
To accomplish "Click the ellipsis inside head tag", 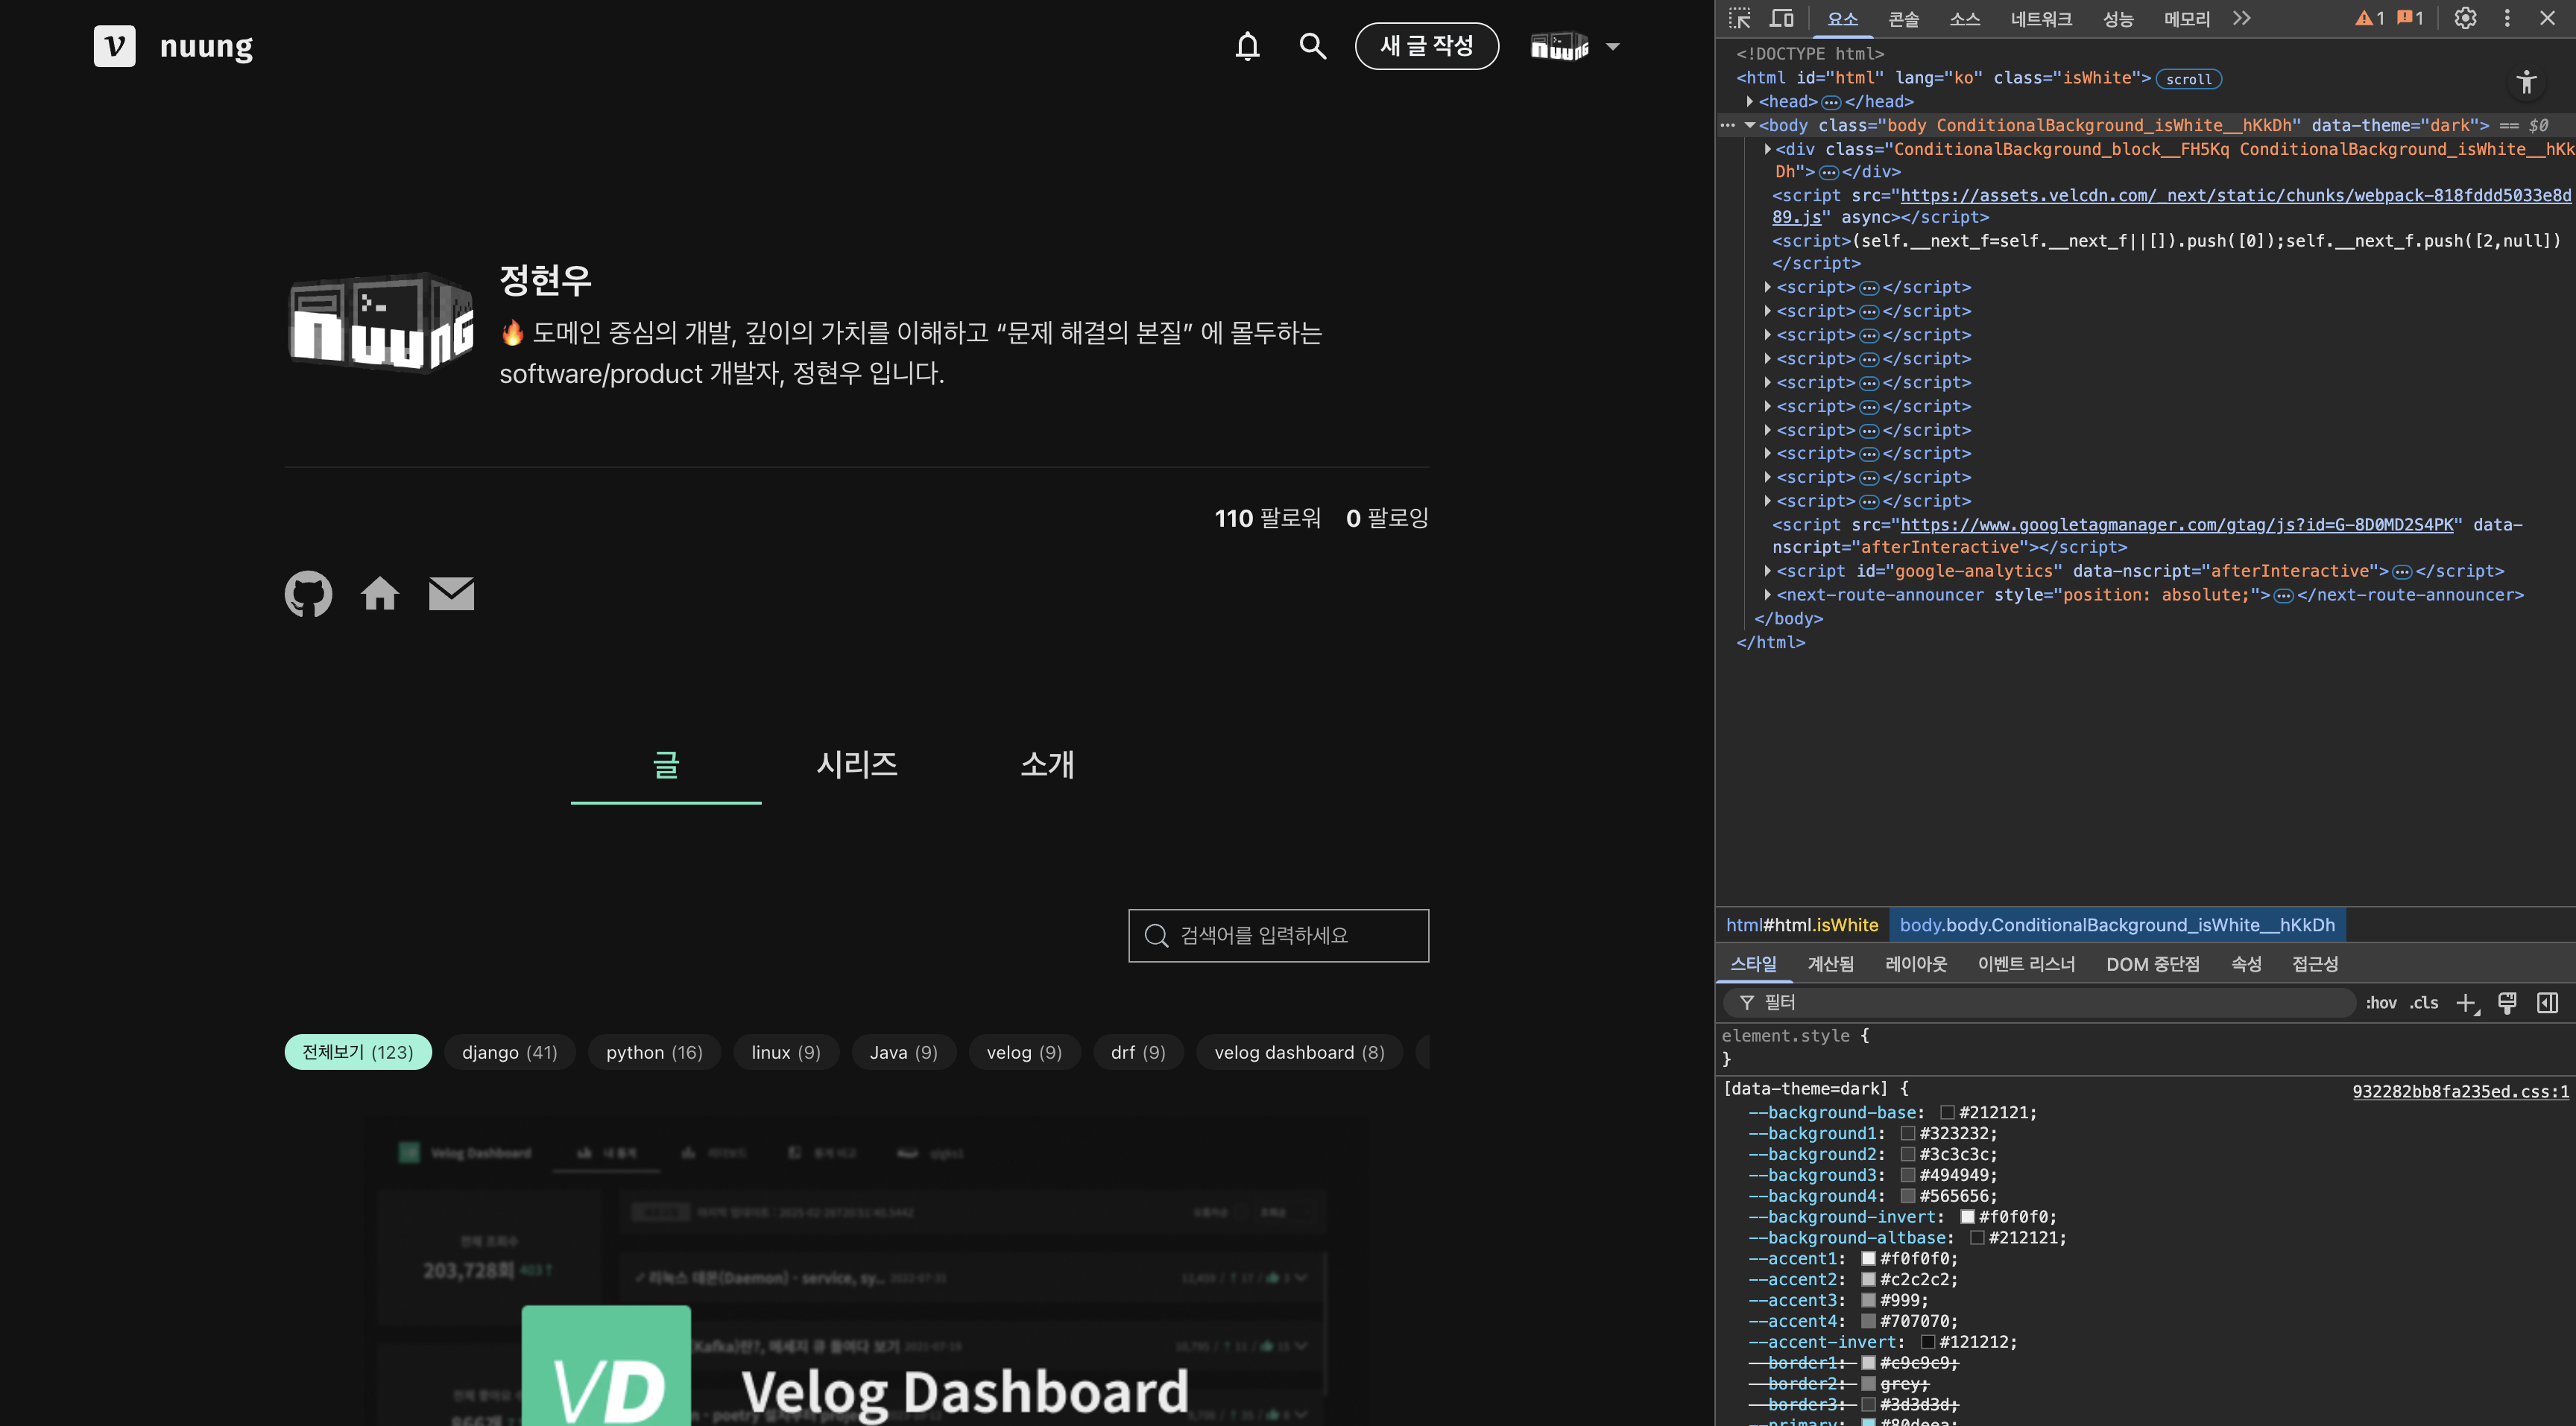I will 1831,102.
